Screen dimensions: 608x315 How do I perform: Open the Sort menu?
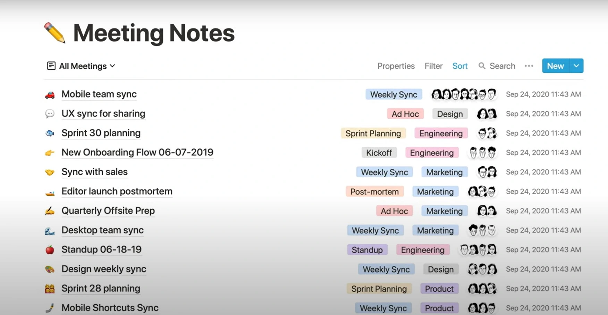[x=460, y=66]
